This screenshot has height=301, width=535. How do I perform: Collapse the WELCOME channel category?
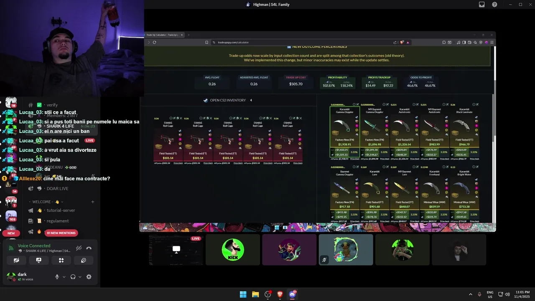coord(48,202)
